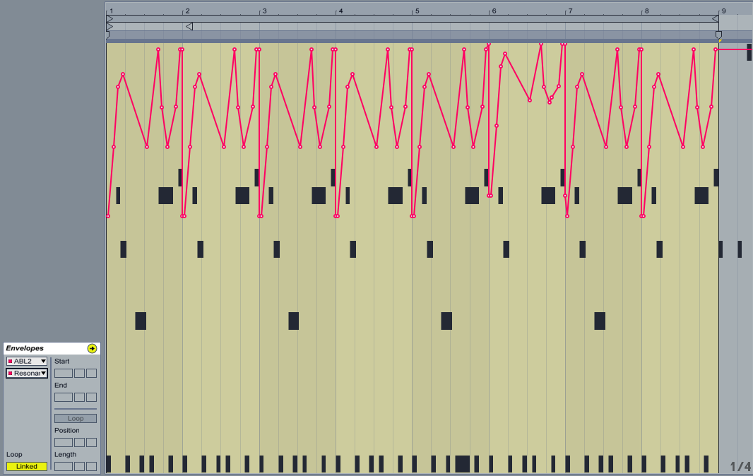Click the bars field under End
Screen dimensions: 753x476
point(64,397)
